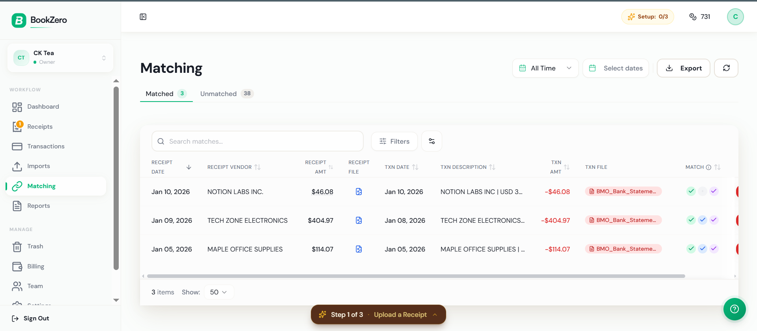Viewport: 757px width, 331px height.
Task: Sort by Txn Description
Action: click(492, 167)
